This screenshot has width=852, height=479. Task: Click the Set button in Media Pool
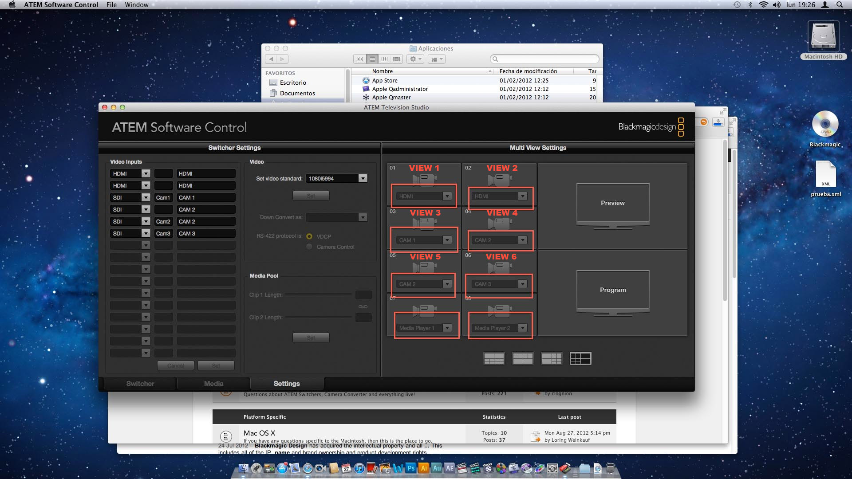[311, 338]
